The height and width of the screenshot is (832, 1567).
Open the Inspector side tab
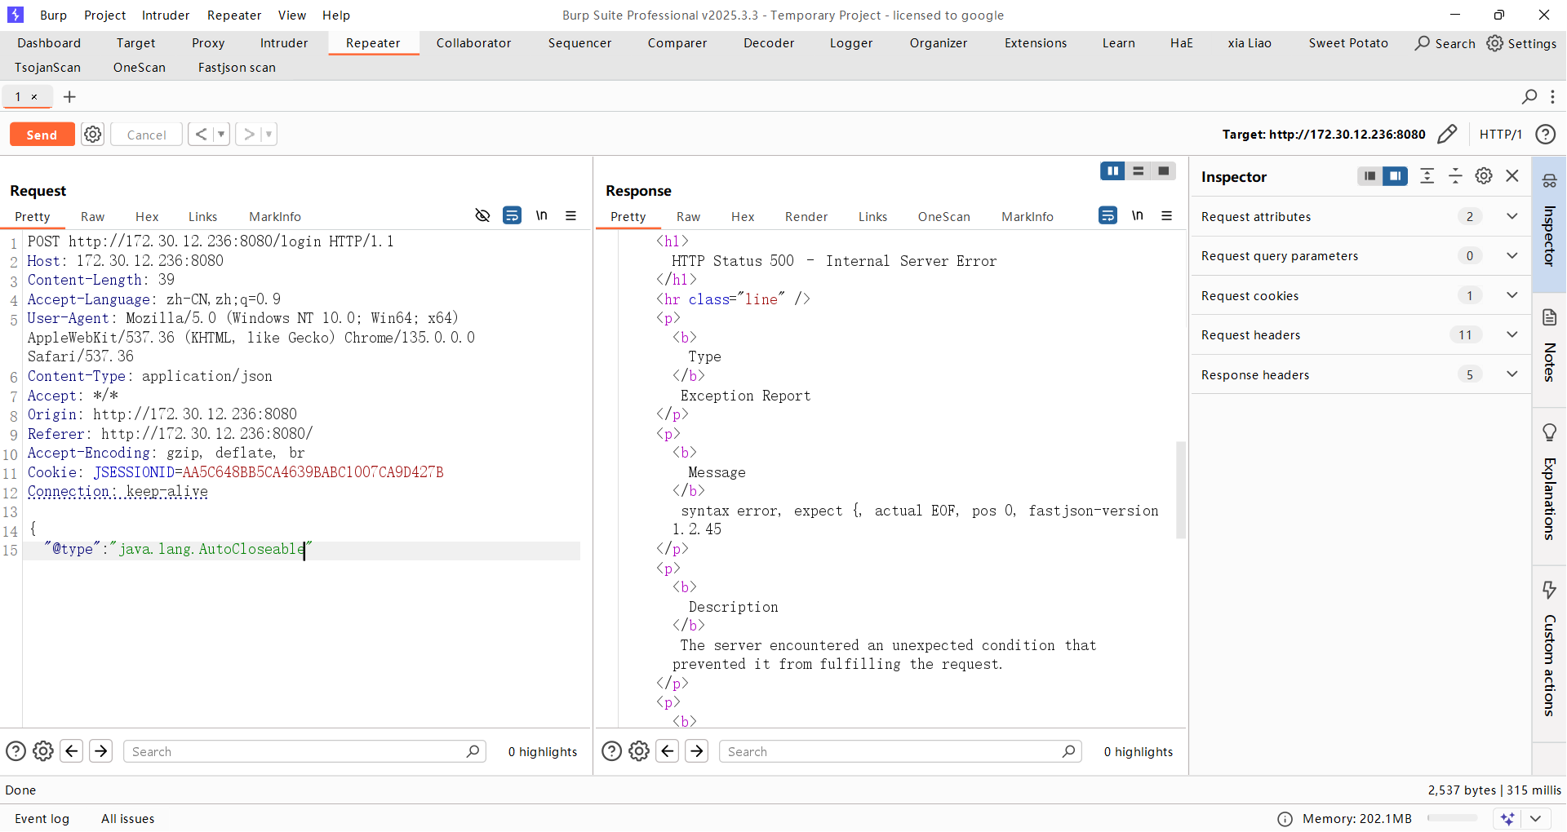[1549, 224]
